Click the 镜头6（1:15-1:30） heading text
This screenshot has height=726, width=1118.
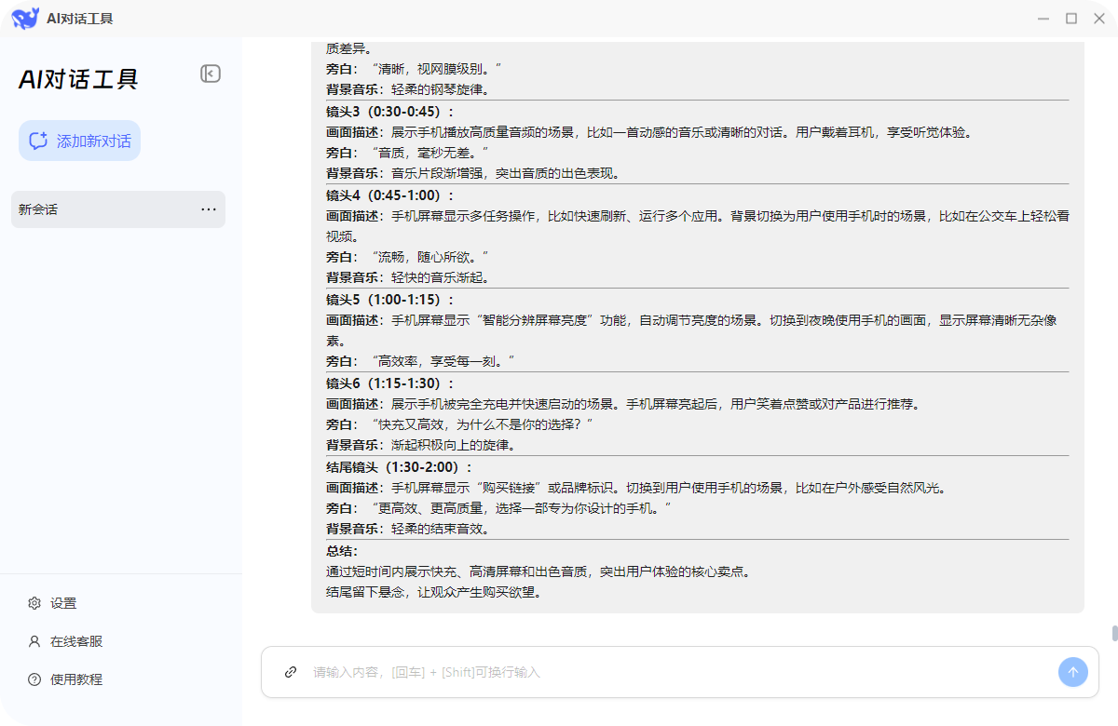(x=390, y=383)
